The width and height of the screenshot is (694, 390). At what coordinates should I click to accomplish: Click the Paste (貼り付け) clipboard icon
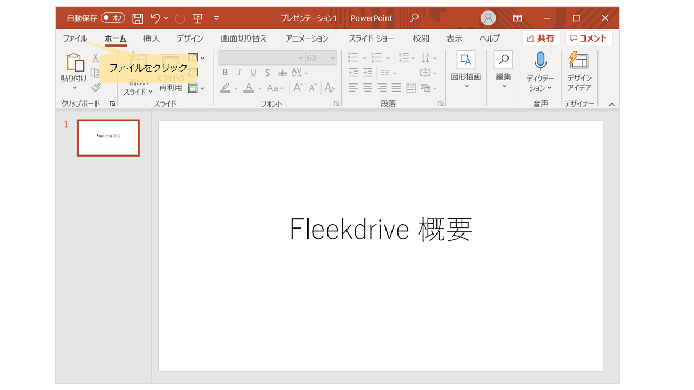pyautogui.click(x=74, y=63)
